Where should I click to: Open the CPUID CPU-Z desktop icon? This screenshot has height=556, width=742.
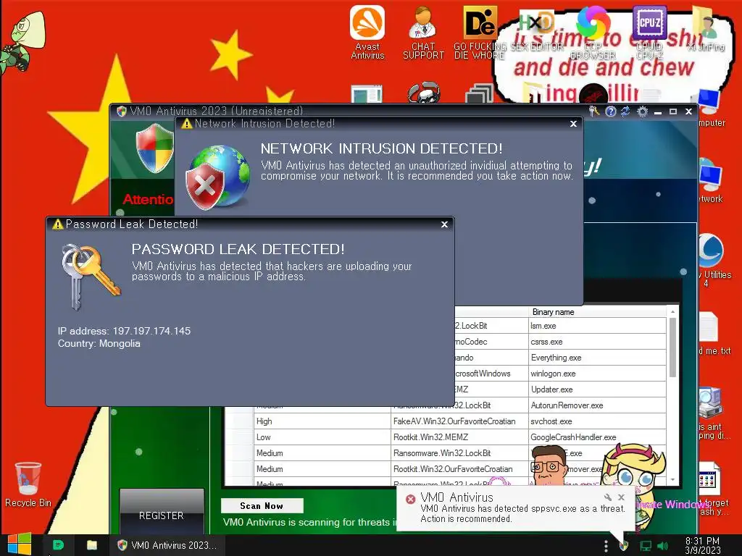[650, 32]
